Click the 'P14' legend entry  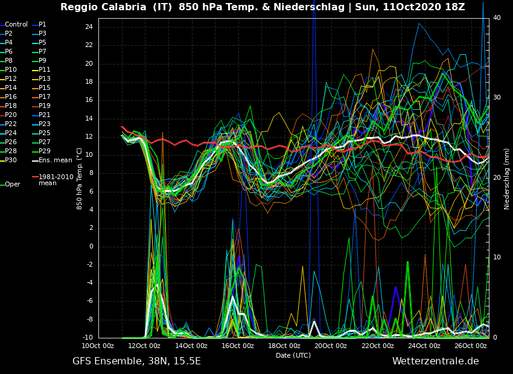pos(10,87)
